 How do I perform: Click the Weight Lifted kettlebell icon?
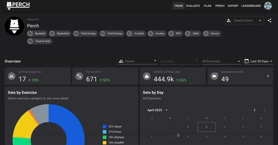click(147, 76)
